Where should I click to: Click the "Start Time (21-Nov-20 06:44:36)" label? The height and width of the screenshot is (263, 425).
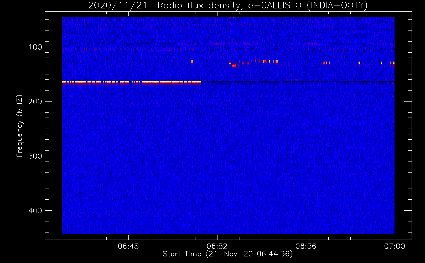(228, 254)
